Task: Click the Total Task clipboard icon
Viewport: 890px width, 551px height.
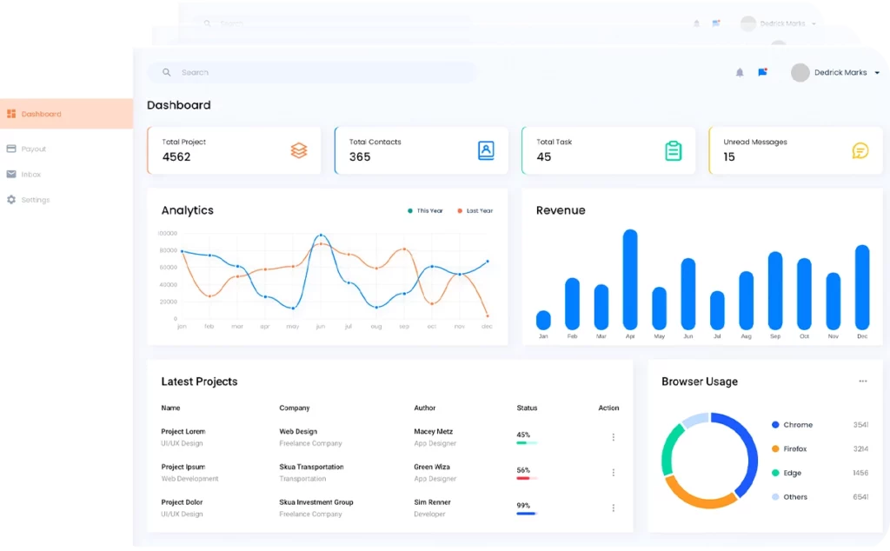Action: [x=674, y=150]
